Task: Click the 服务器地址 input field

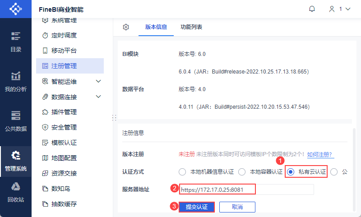Action: pyautogui.click(x=246, y=189)
